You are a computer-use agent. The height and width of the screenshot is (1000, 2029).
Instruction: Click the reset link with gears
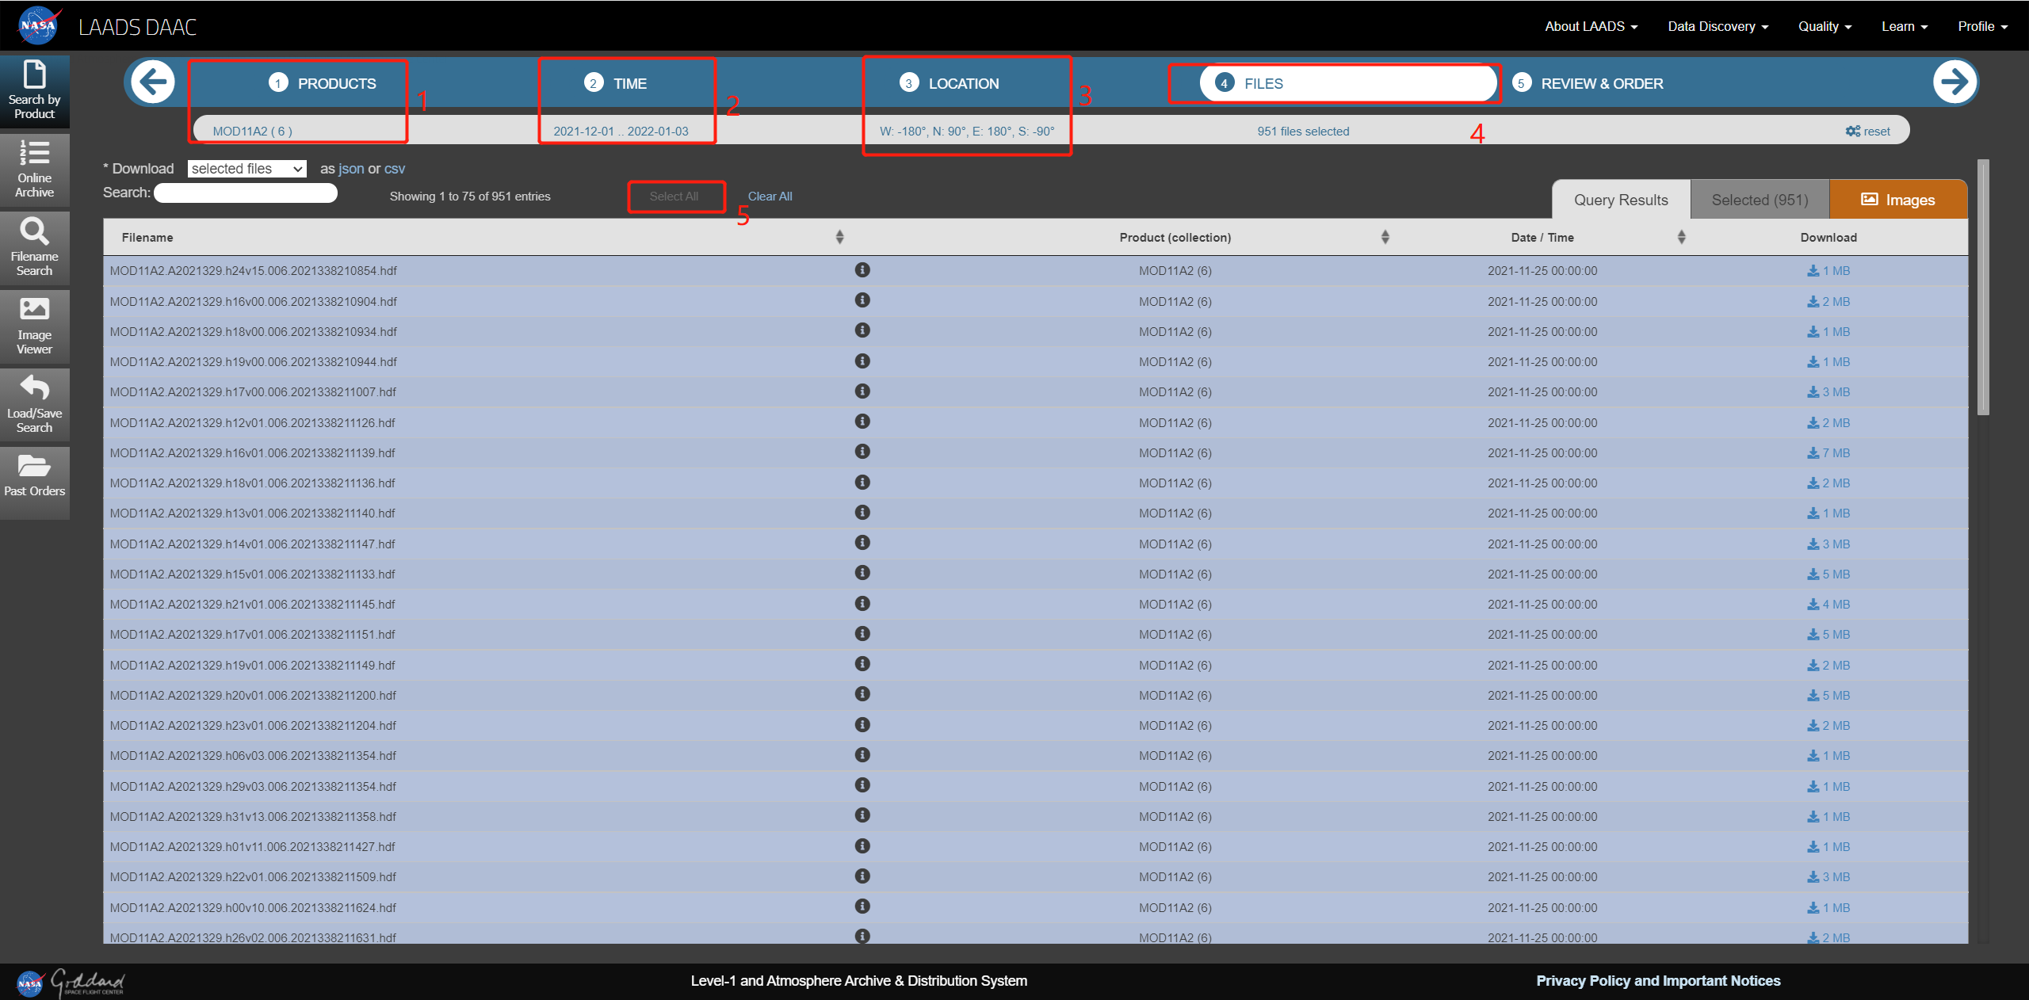(1867, 132)
